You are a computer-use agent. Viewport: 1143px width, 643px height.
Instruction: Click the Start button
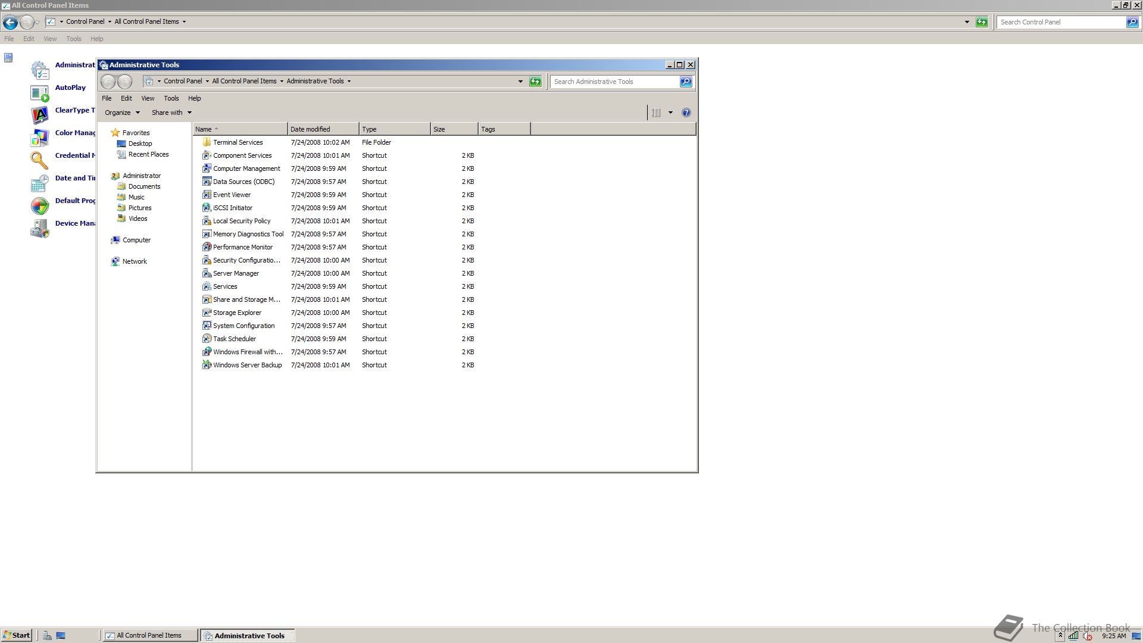pos(17,635)
